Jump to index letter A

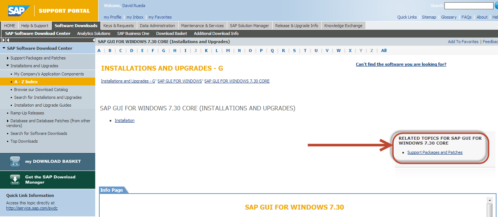[99, 51]
